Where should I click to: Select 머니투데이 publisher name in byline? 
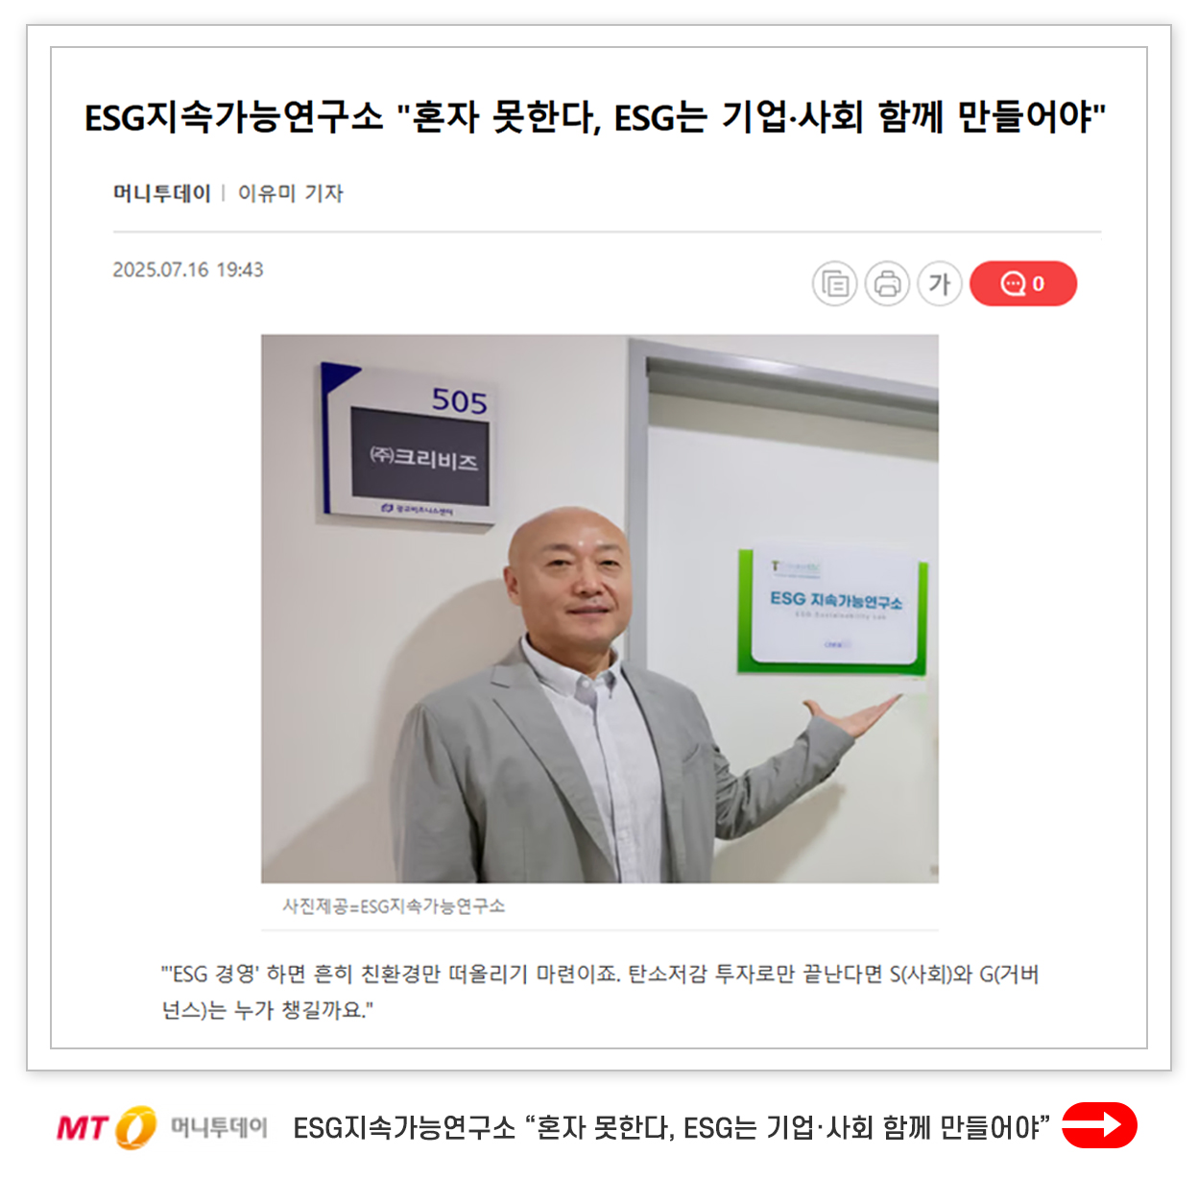(161, 193)
